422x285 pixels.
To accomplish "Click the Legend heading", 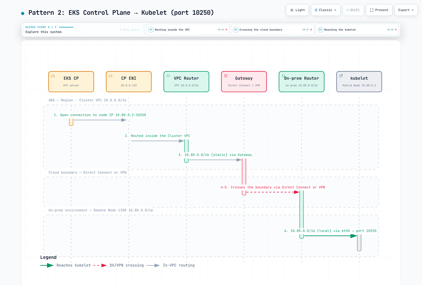I will 48,258.
